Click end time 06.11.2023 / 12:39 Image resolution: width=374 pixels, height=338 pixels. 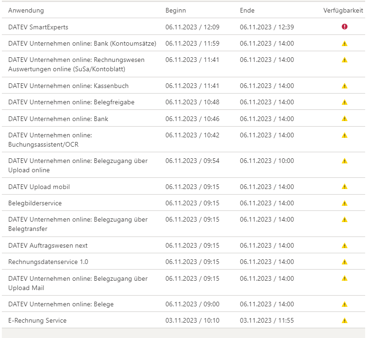pos(267,27)
